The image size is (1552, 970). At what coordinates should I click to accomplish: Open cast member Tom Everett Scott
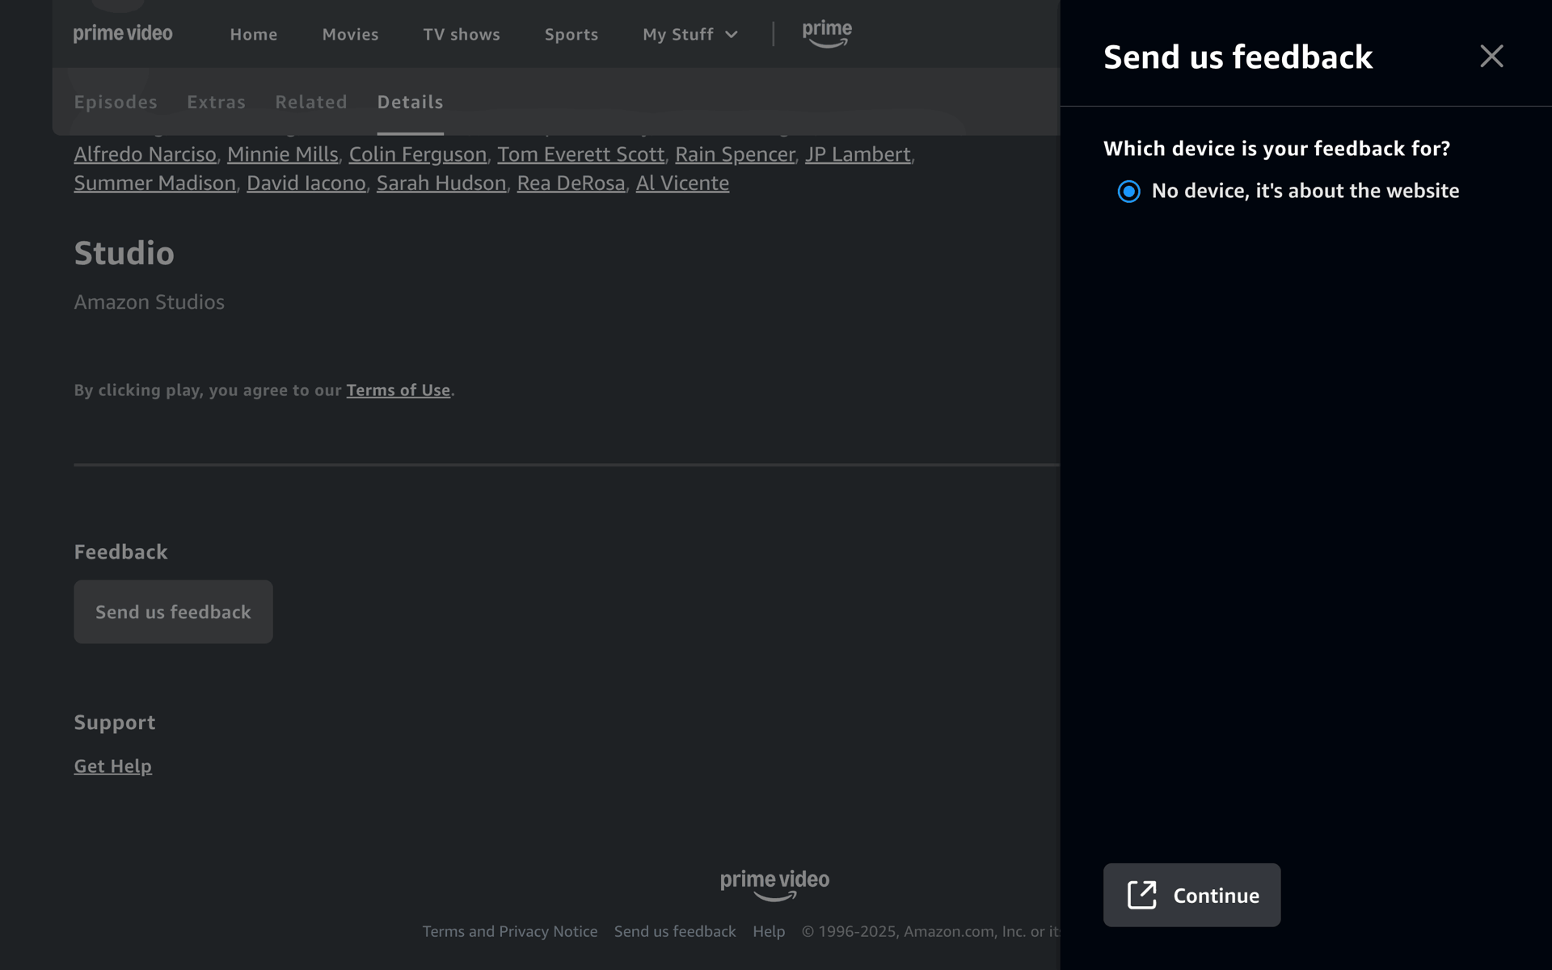pyautogui.click(x=580, y=154)
